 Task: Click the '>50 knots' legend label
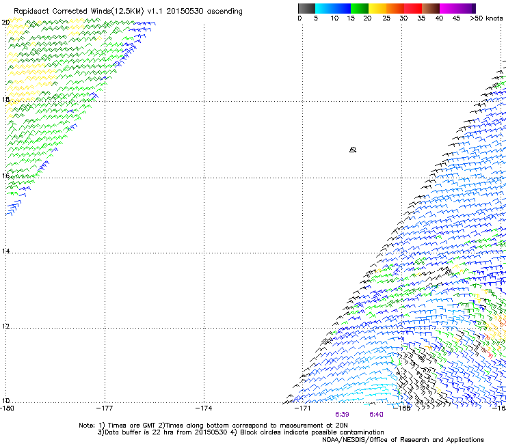tap(486, 18)
